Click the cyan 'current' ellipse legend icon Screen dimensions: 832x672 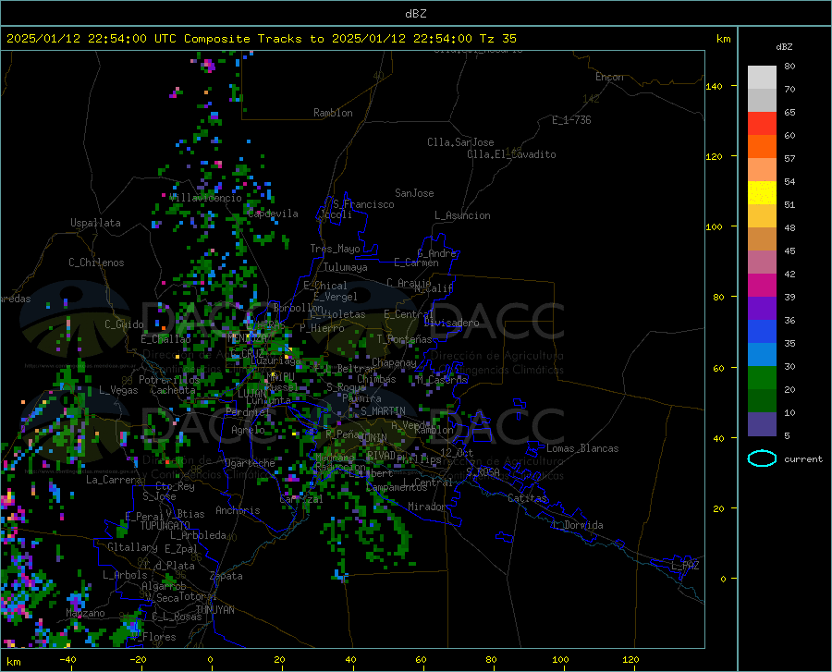tap(762, 458)
